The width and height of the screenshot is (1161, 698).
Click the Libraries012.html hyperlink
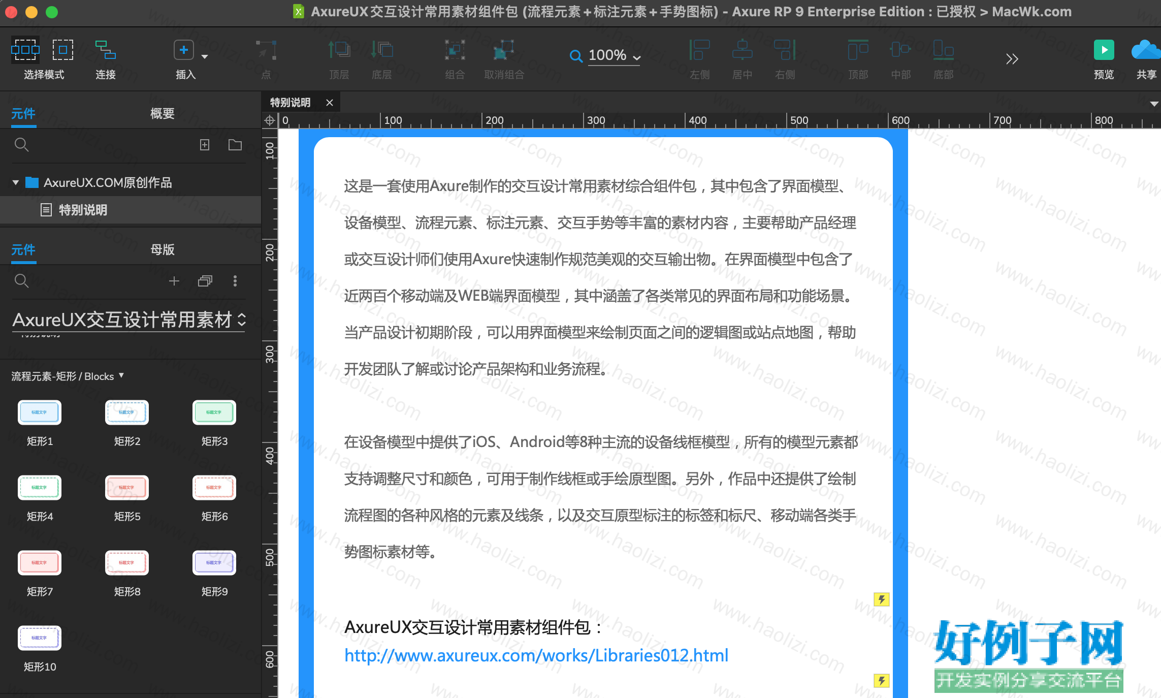(x=536, y=655)
